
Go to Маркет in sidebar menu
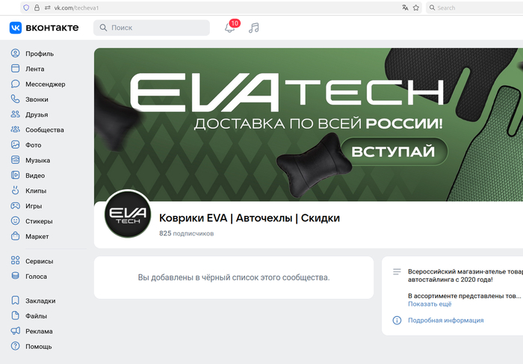coord(37,236)
